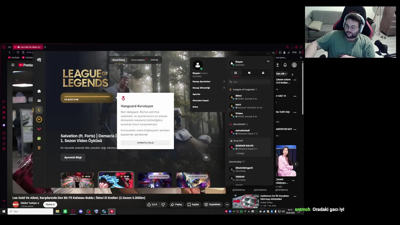Open File Explorer from Windows taskbar
Viewport: 400px width, 225px height.
(x=57, y=212)
